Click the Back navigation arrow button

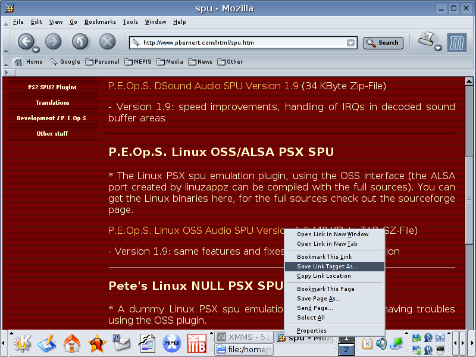point(25,41)
